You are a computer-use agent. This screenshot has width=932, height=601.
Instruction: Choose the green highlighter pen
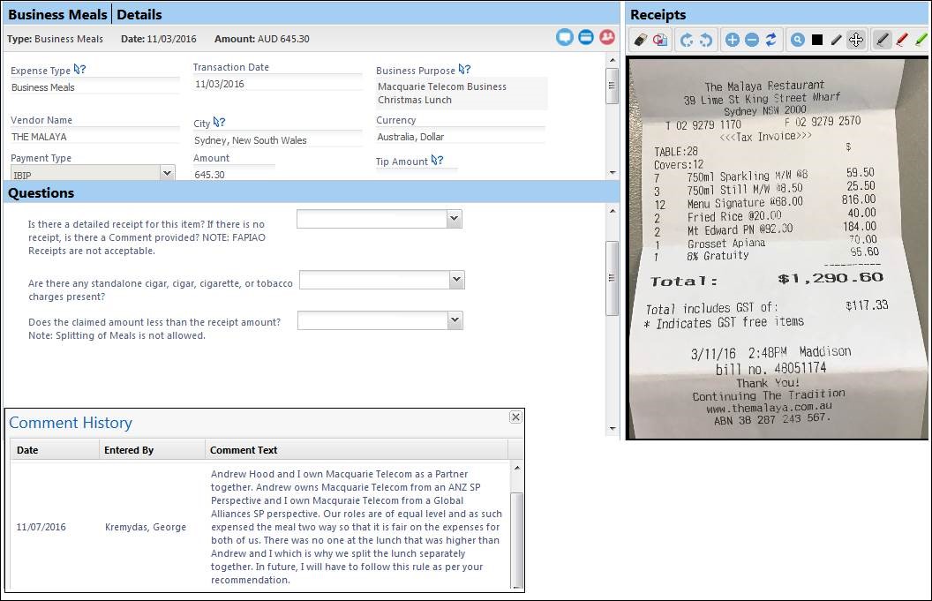click(x=921, y=40)
